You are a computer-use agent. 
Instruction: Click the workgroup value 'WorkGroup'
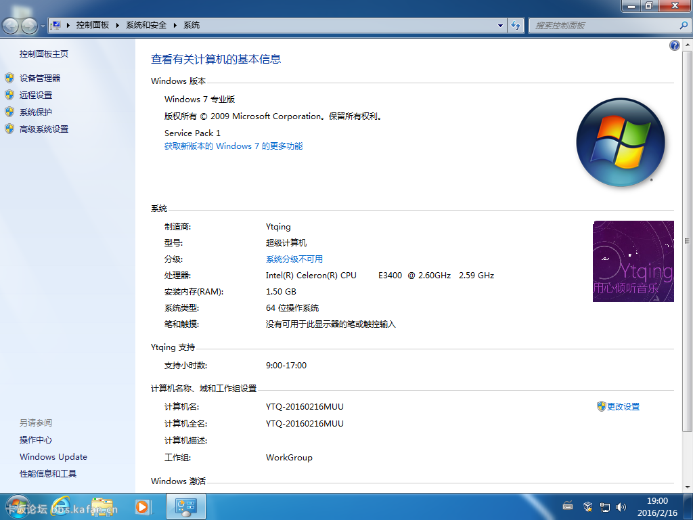click(289, 458)
